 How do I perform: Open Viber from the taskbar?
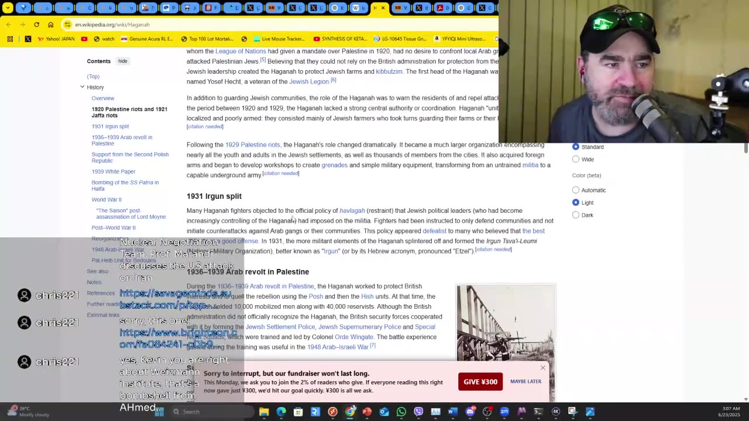(418, 412)
